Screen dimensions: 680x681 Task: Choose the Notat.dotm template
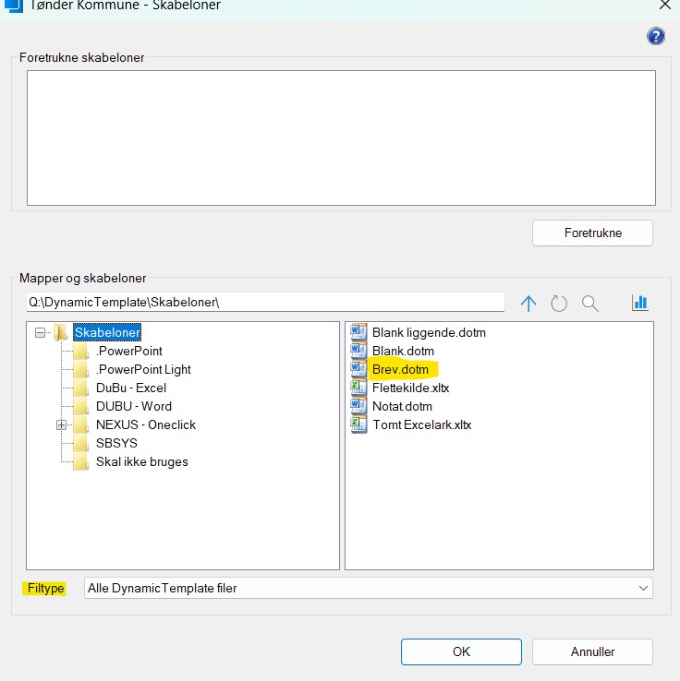tap(402, 406)
